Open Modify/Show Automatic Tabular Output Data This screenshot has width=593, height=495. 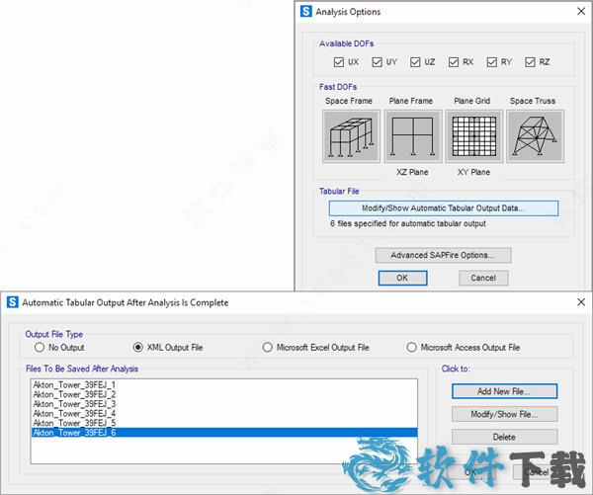(443, 208)
